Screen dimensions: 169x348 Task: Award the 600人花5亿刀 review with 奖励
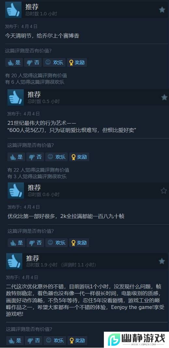point(79,157)
